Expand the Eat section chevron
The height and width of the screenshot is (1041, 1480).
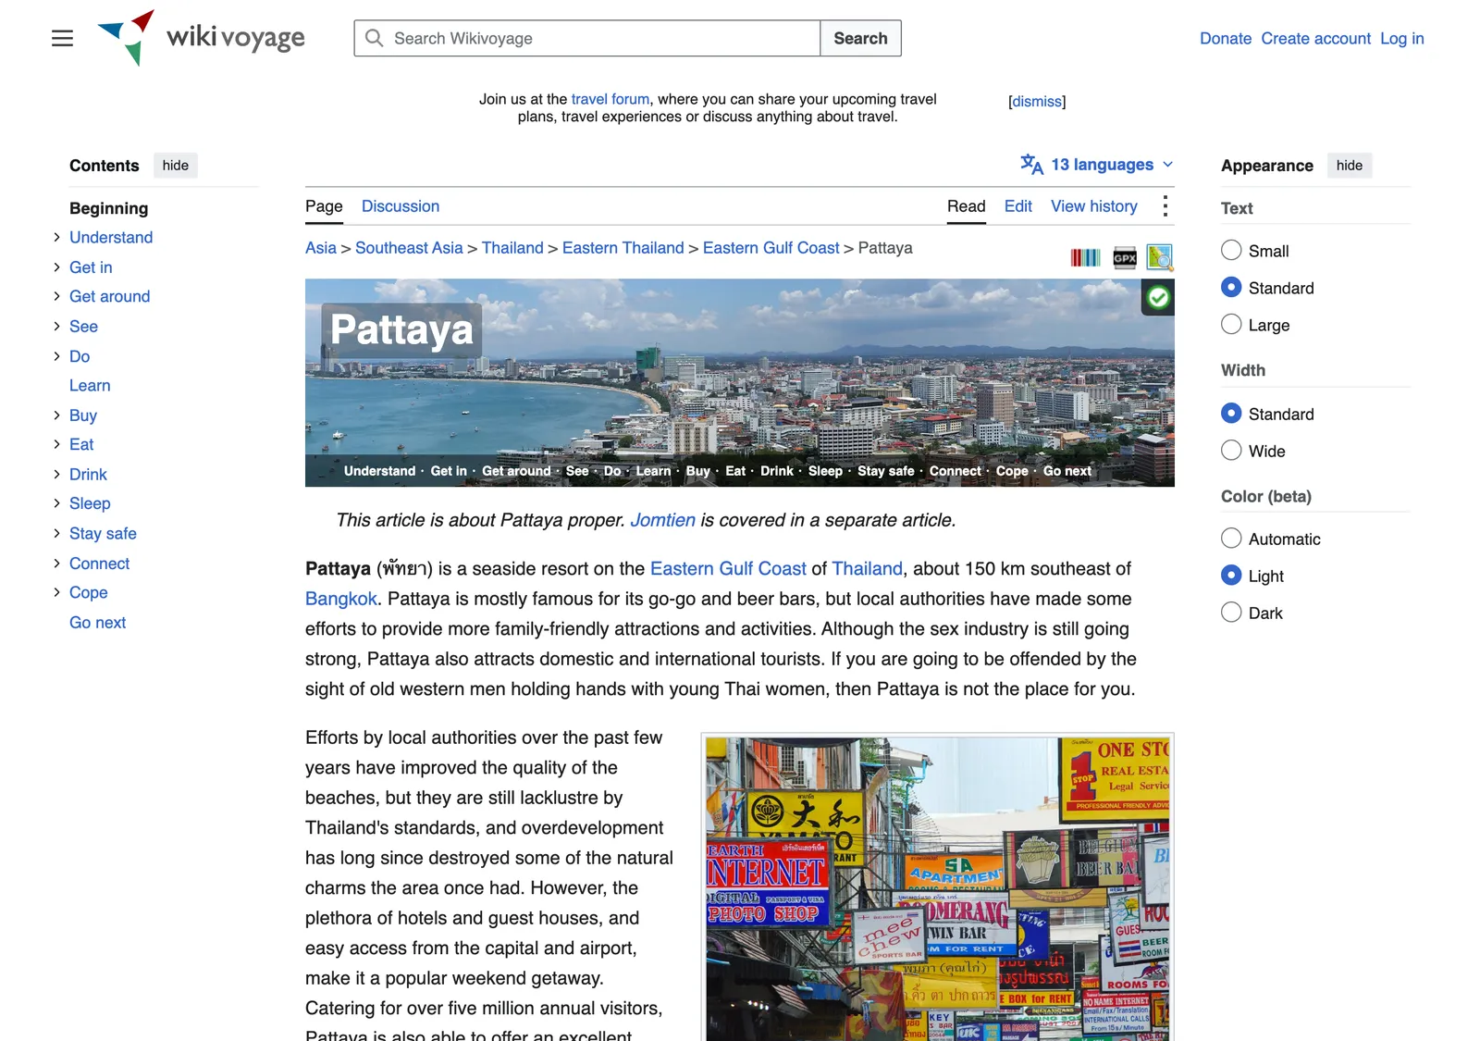tap(56, 444)
